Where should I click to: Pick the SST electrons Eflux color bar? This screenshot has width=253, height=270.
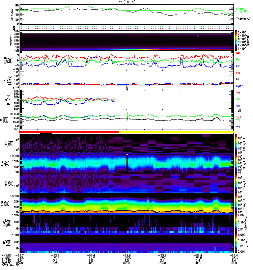(x=236, y=183)
